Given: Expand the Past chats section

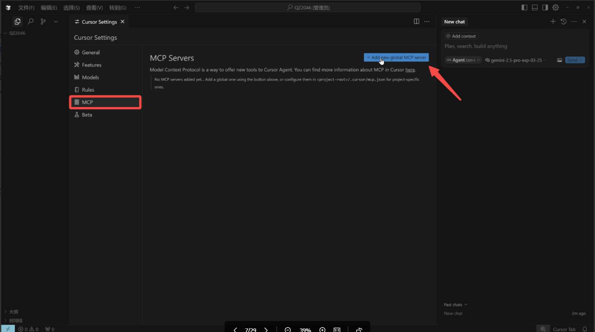Looking at the screenshot, I should tap(455, 305).
